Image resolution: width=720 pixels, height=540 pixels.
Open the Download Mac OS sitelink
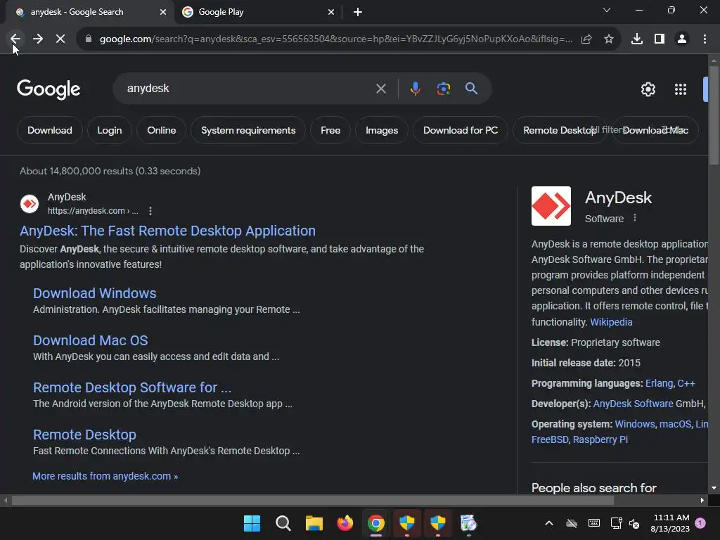pos(91,340)
